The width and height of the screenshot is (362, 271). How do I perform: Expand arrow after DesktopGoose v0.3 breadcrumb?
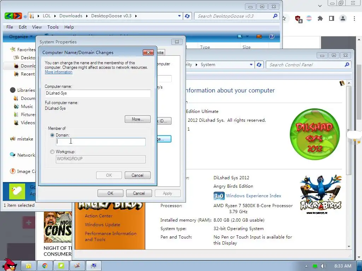[136, 16]
